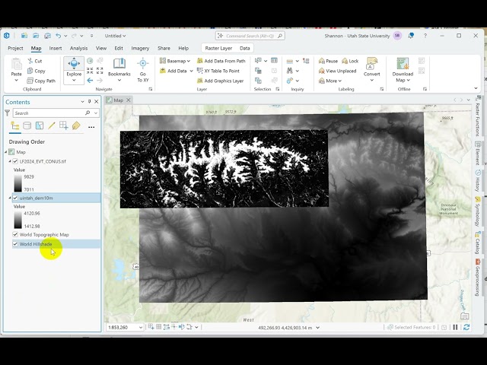
Task: Open the Project tab
Action: click(15, 48)
